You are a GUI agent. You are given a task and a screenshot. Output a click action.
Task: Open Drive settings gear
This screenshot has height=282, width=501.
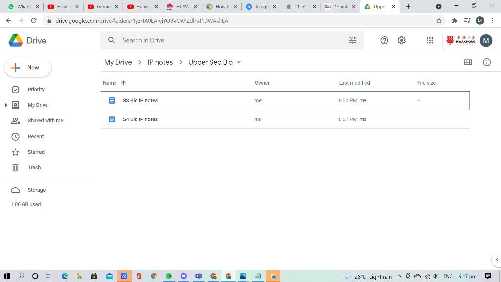click(x=402, y=40)
